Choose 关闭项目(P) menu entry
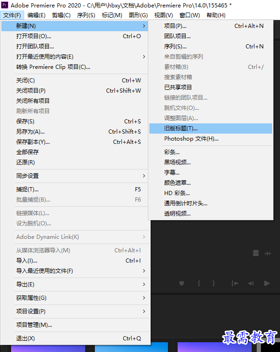This screenshot has height=352, width=280. coord(75,91)
